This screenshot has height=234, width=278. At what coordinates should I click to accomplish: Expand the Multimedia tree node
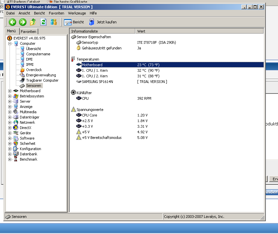pos(10,112)
